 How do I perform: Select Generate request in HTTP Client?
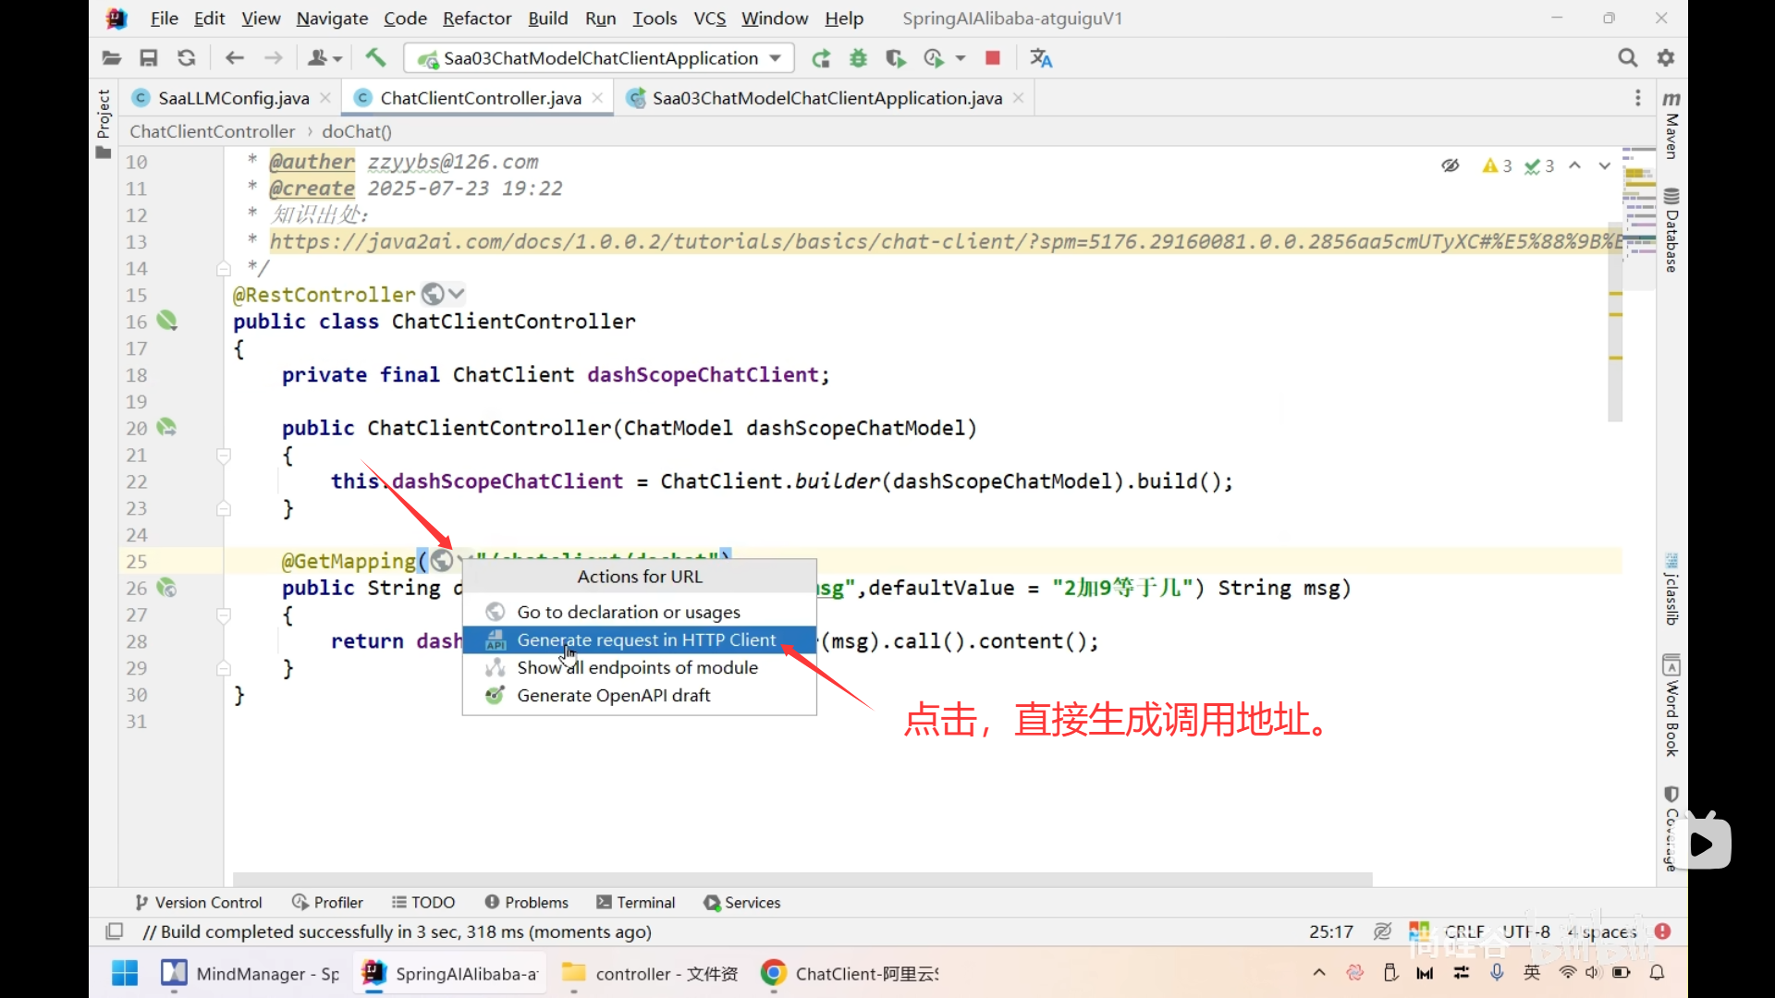pos(645,639)
